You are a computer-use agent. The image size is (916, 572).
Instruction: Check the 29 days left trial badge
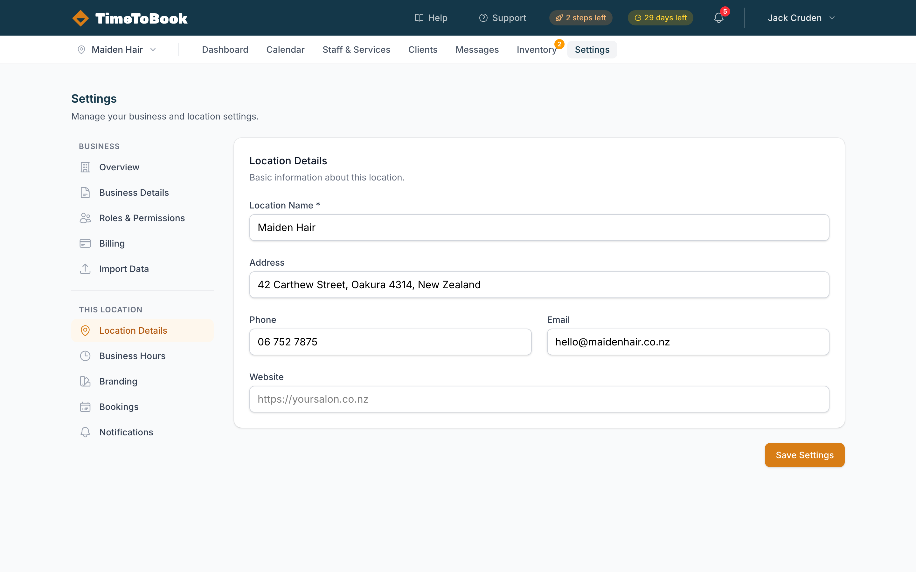660,17
